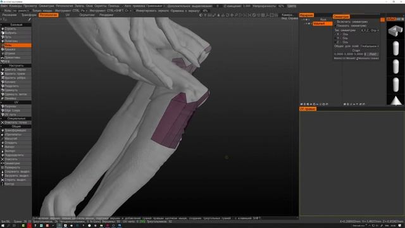Click the Масштаб scale command
This screenshot has height=228, width=405.
[x=16, y=139]
